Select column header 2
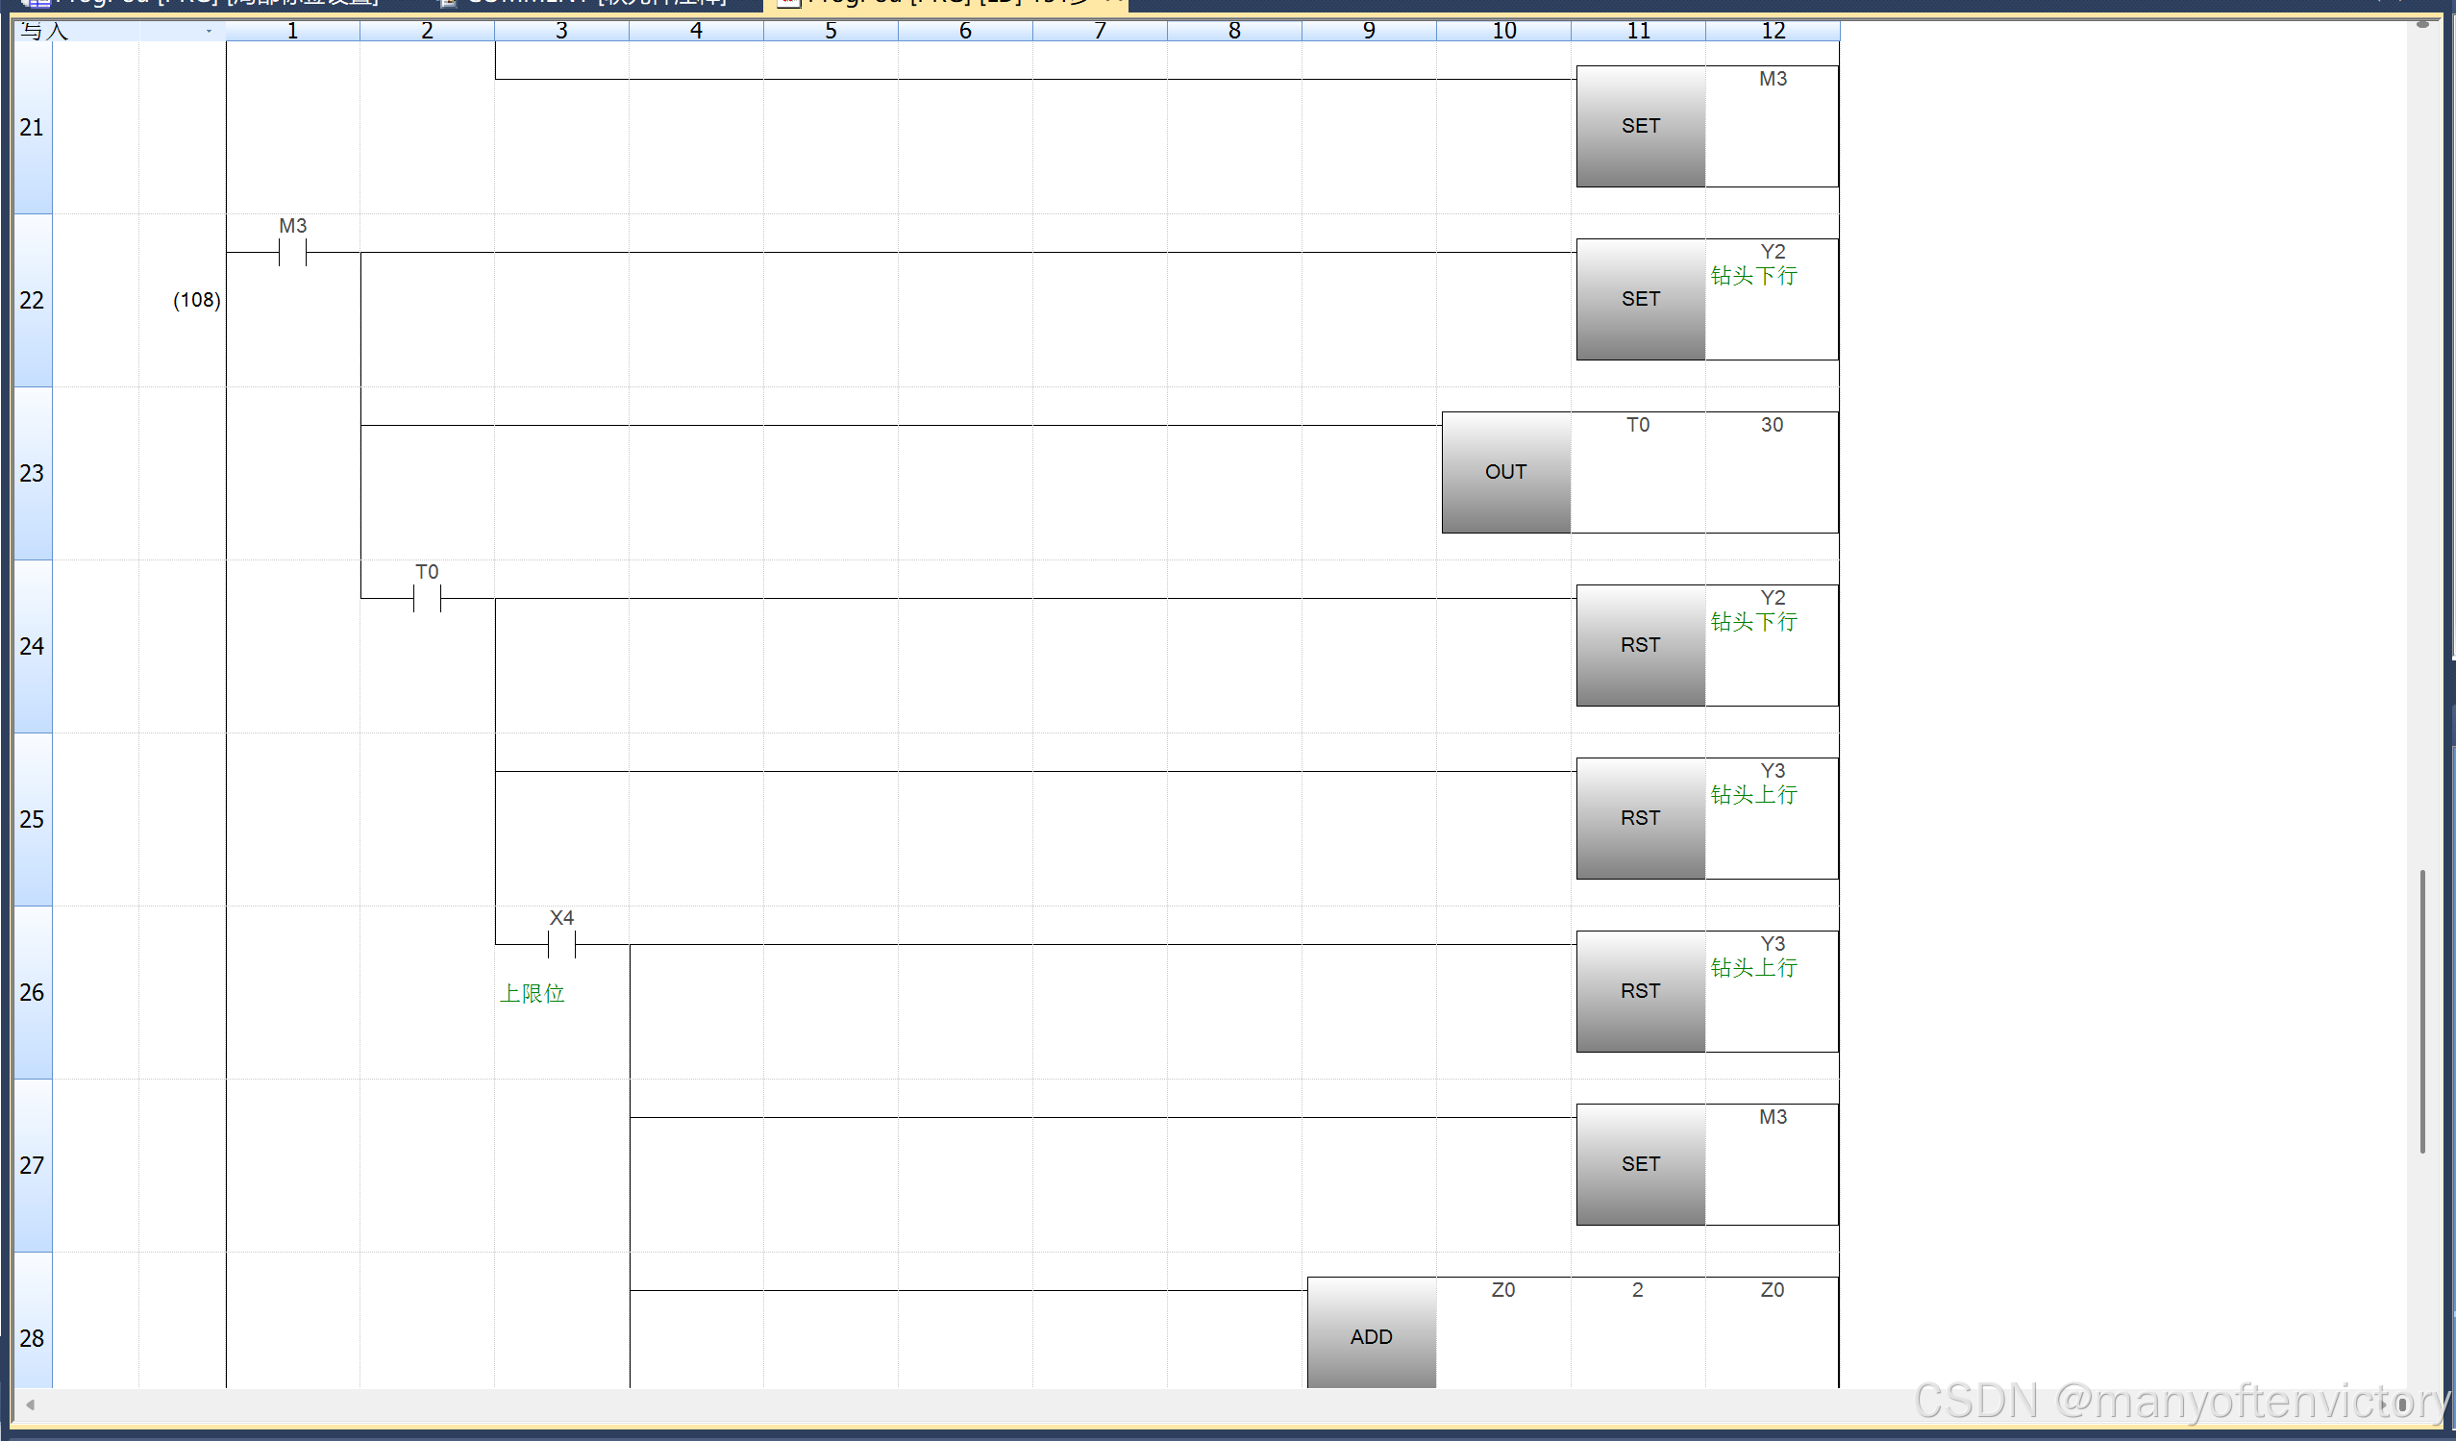 (x=427, y=30)
